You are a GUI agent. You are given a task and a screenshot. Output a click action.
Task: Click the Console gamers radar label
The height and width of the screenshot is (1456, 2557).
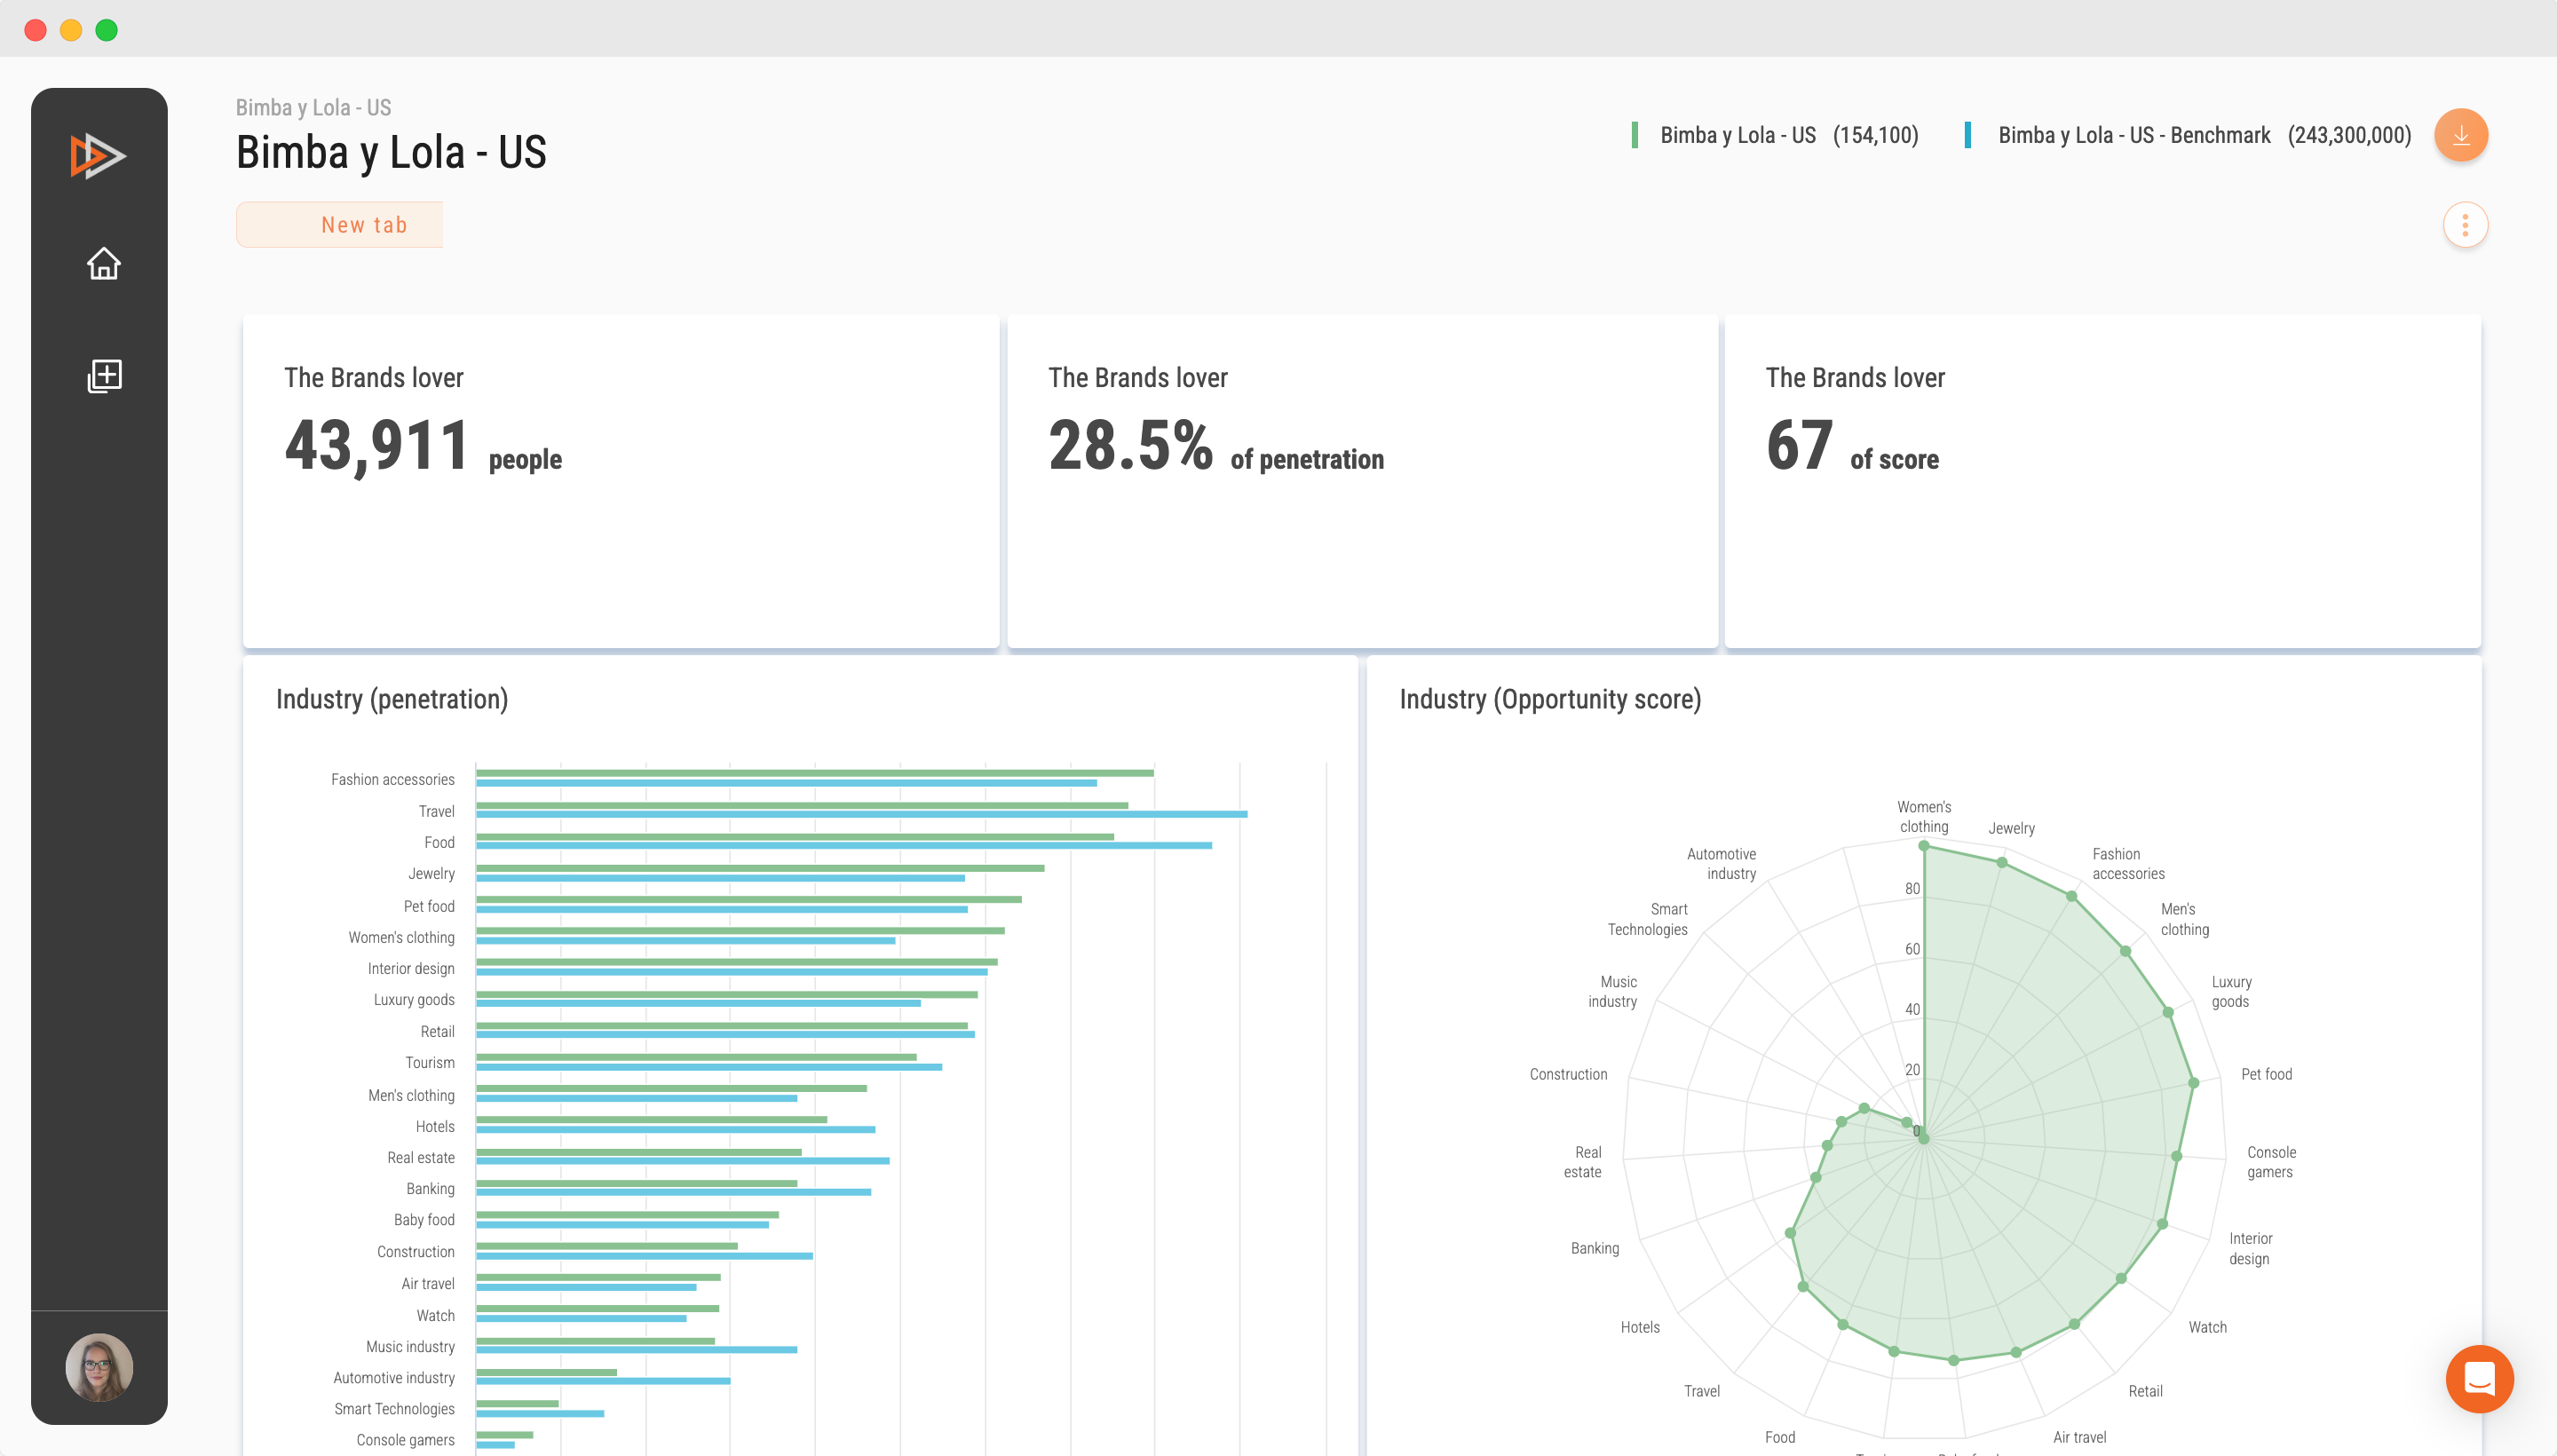(2271, 1162)
